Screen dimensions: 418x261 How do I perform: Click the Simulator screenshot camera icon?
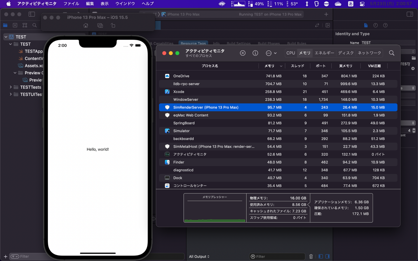[100, 26]
